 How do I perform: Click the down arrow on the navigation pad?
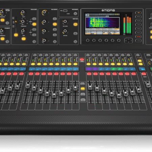128,42
